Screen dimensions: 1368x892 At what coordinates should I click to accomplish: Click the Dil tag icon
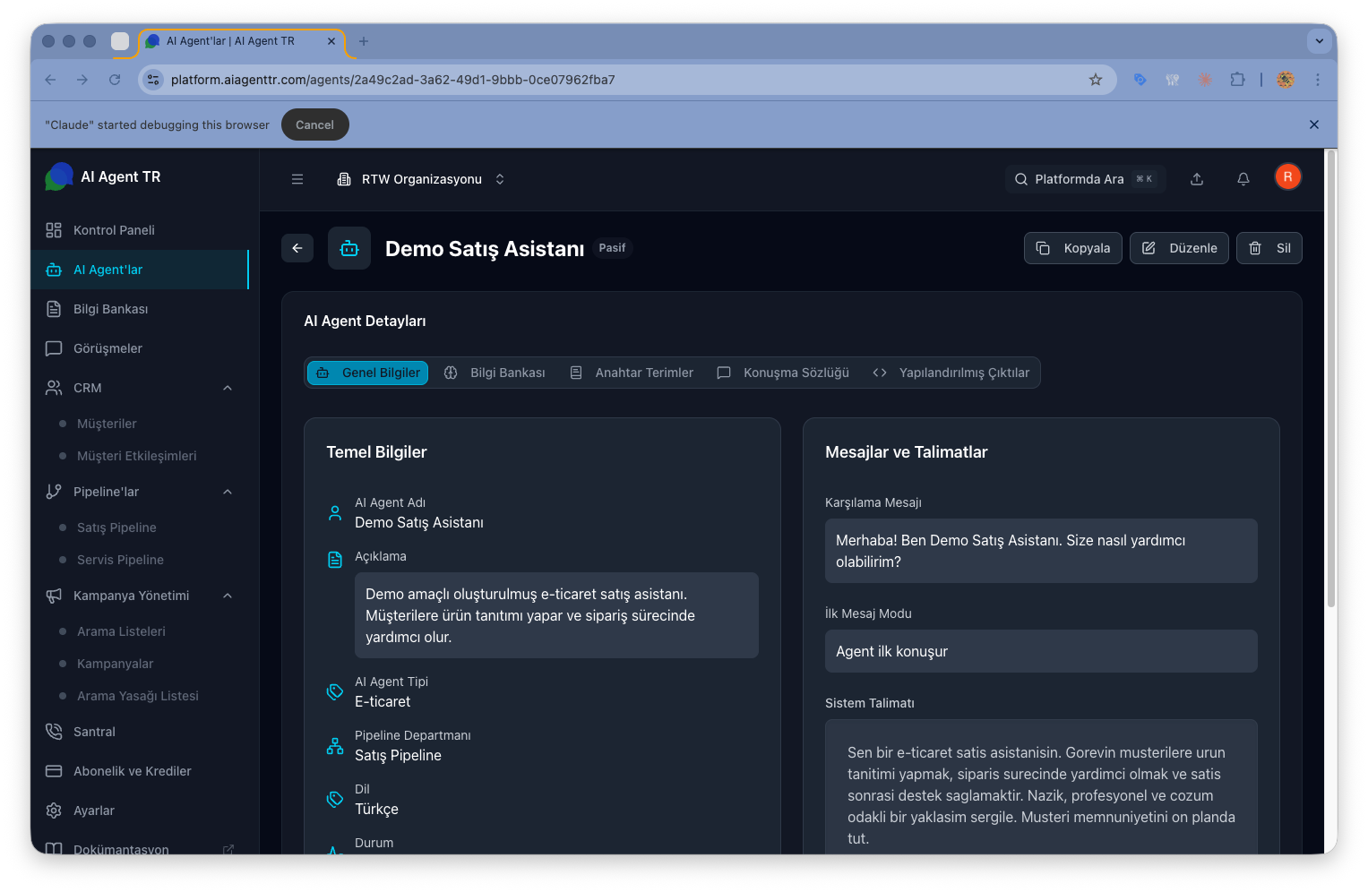point(335,800)
